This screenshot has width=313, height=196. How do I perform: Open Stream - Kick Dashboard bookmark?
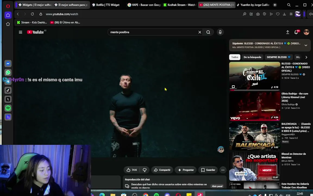[x=32, y=22]
